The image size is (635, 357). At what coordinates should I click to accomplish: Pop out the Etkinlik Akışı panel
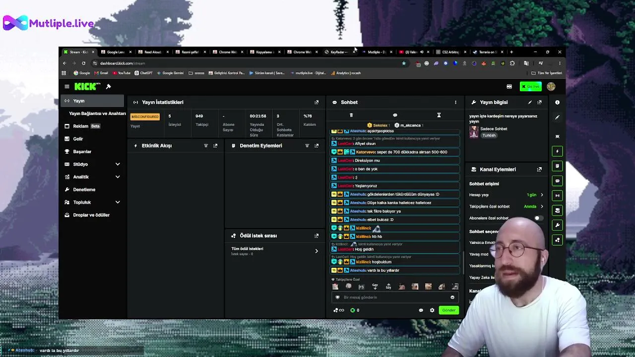[215, 146]
